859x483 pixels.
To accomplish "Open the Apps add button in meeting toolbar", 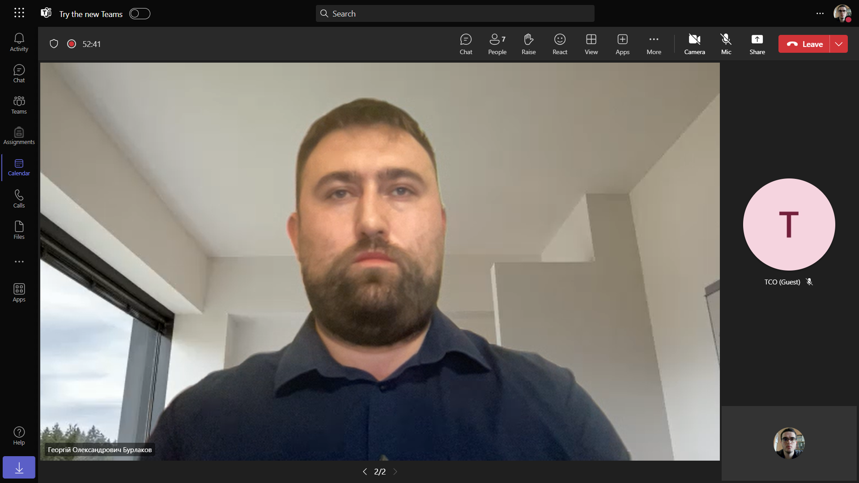I will (622, 44).
